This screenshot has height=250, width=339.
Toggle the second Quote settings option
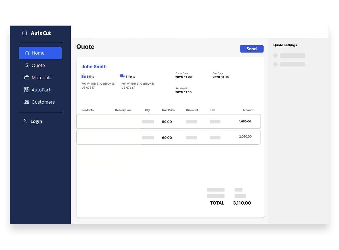pos(275,64)
